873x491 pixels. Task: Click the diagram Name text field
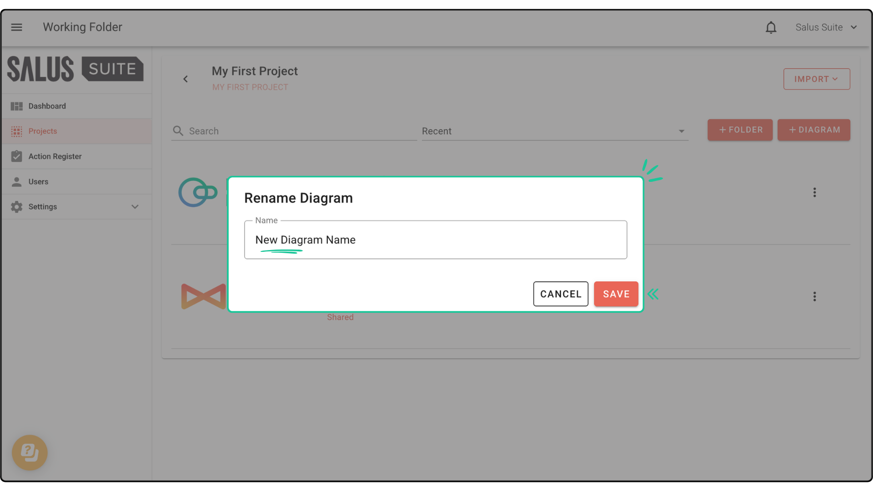pos(435,240)
